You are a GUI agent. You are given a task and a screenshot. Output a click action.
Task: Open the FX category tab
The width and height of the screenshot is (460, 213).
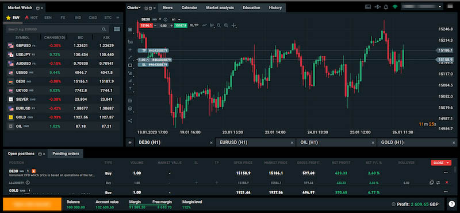(63, 18)
